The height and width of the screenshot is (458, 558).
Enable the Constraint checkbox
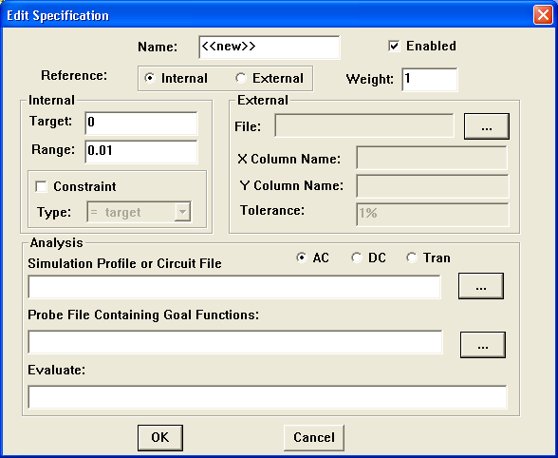coord(42,186)
